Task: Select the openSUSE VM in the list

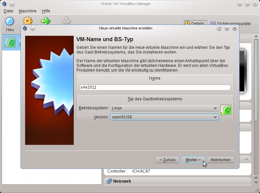Action: coord(11,42)
